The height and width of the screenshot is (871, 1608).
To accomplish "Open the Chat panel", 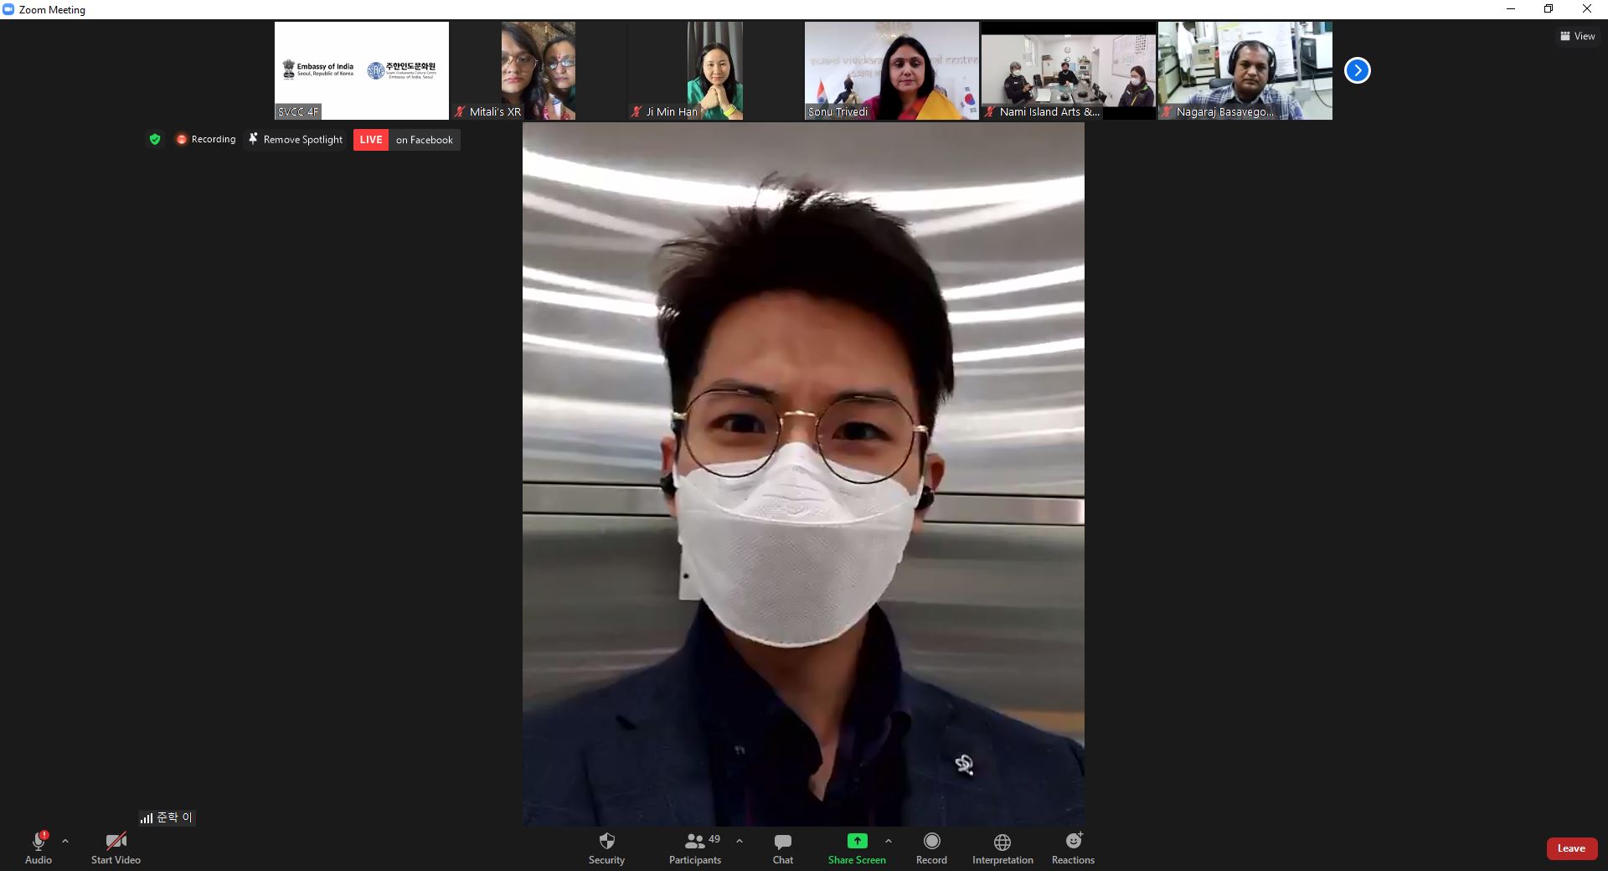I will pyautogui.click(x=782, y=848).
